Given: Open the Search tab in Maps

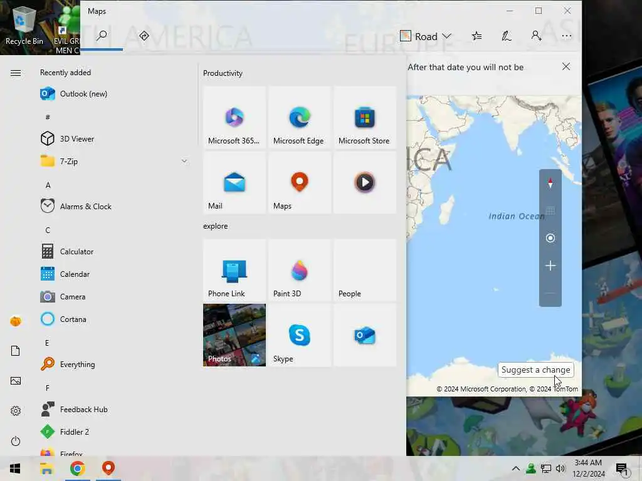Looking at the screenshot, I should [x=102, y=36].
